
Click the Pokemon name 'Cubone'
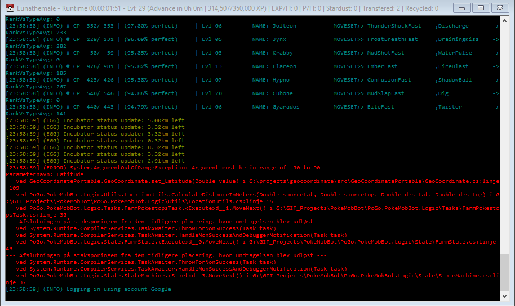click(282, 93)
